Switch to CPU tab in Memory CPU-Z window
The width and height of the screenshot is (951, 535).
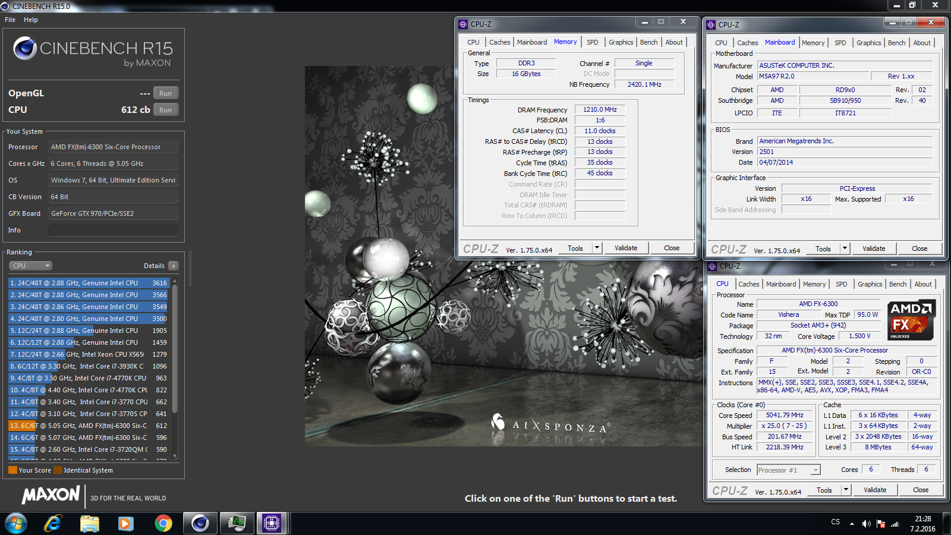(x=473, y=42)
